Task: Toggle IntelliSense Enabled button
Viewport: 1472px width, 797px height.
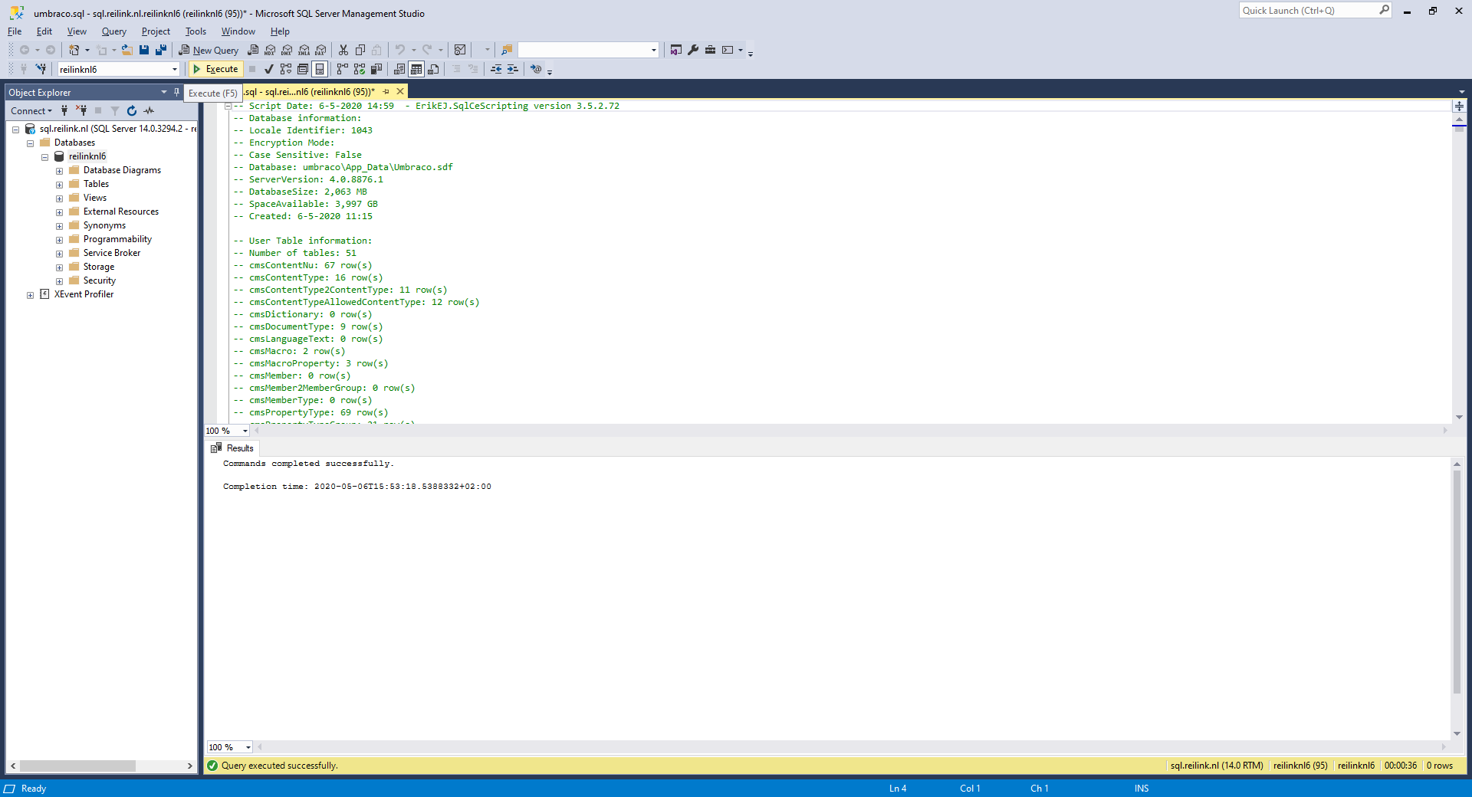Action: 320,69
